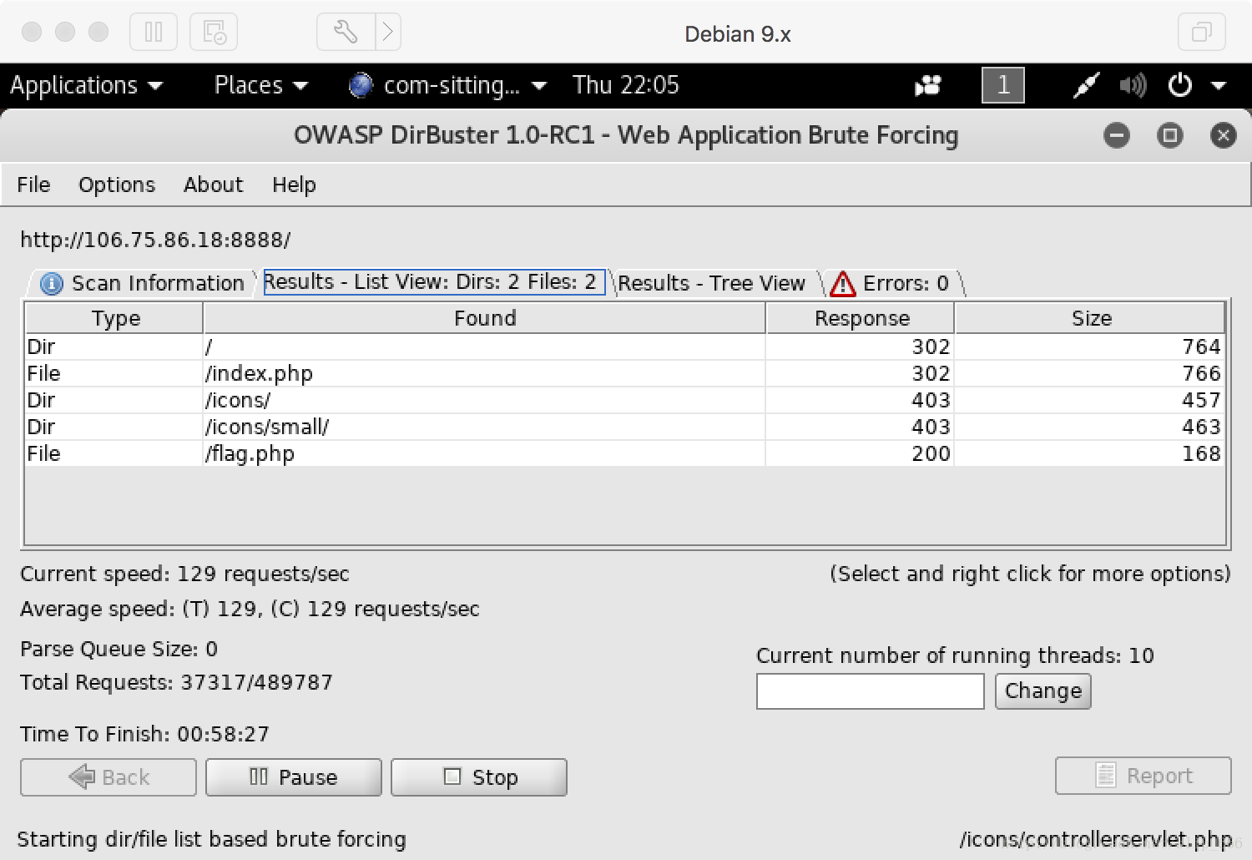Open the Places menu
The width and height of the screenshot is (1252, 860).
click(261, 85)
